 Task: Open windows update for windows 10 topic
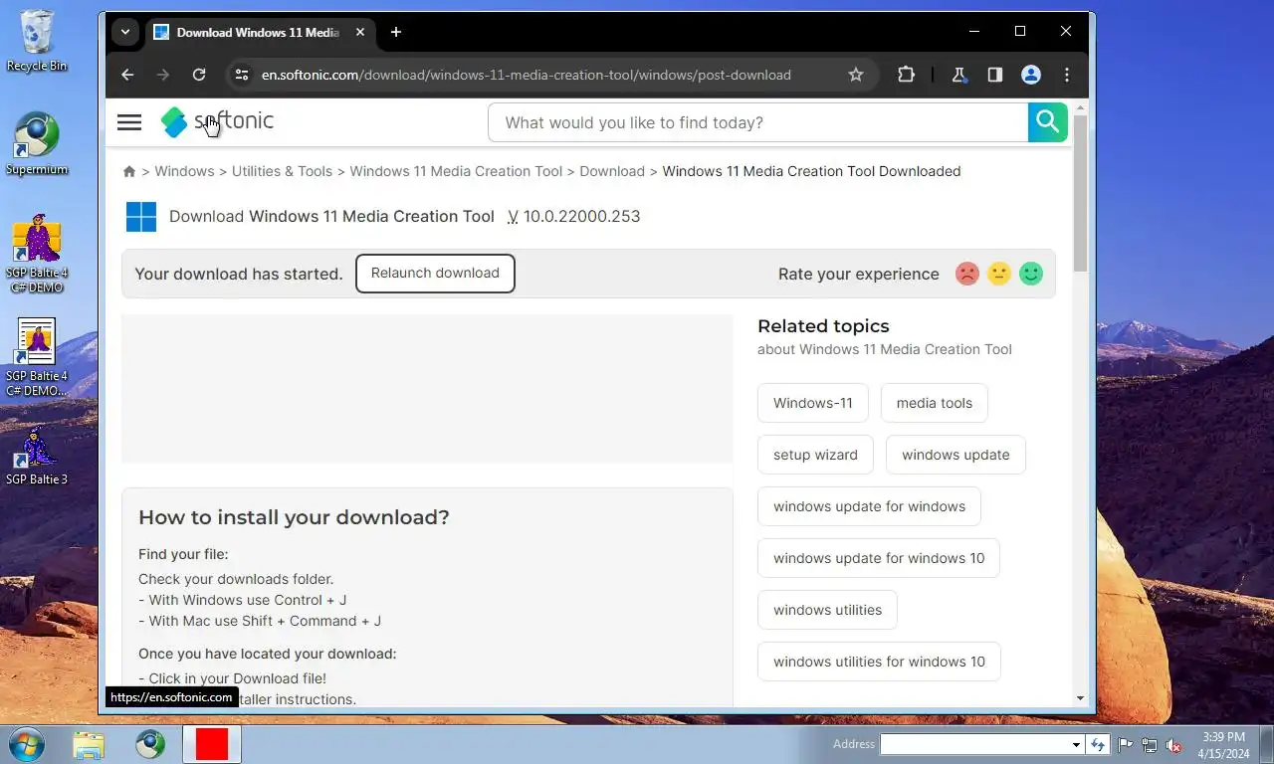(x=879, y=558)
